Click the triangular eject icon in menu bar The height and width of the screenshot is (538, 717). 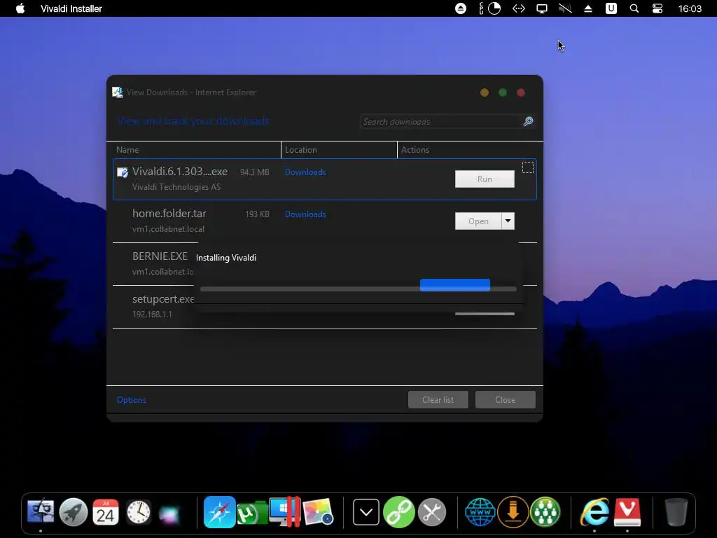coord(588,8)
